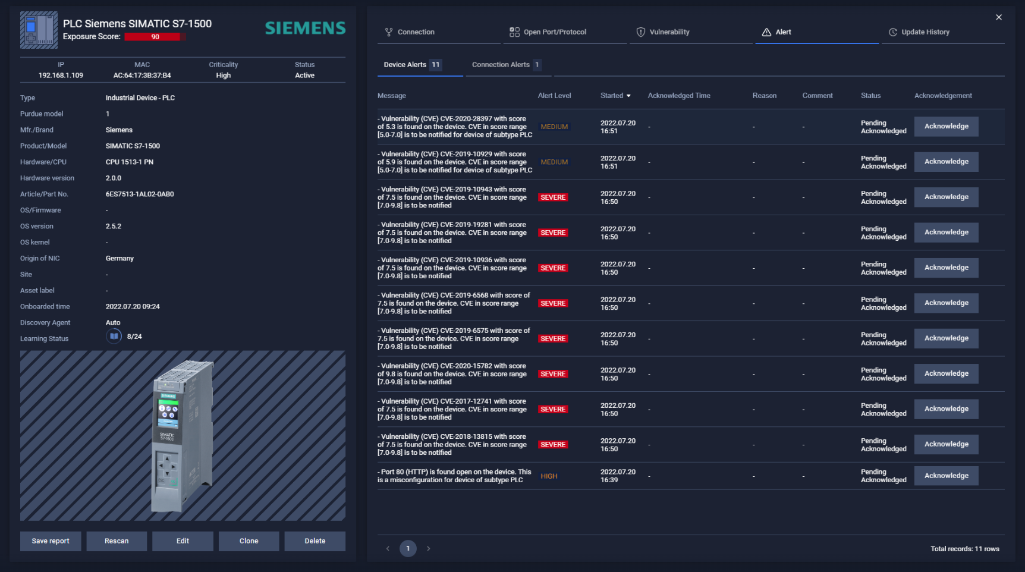1025x572 pixels.
Task: Click the PLC device icon in header
Action: pos(39,30)
